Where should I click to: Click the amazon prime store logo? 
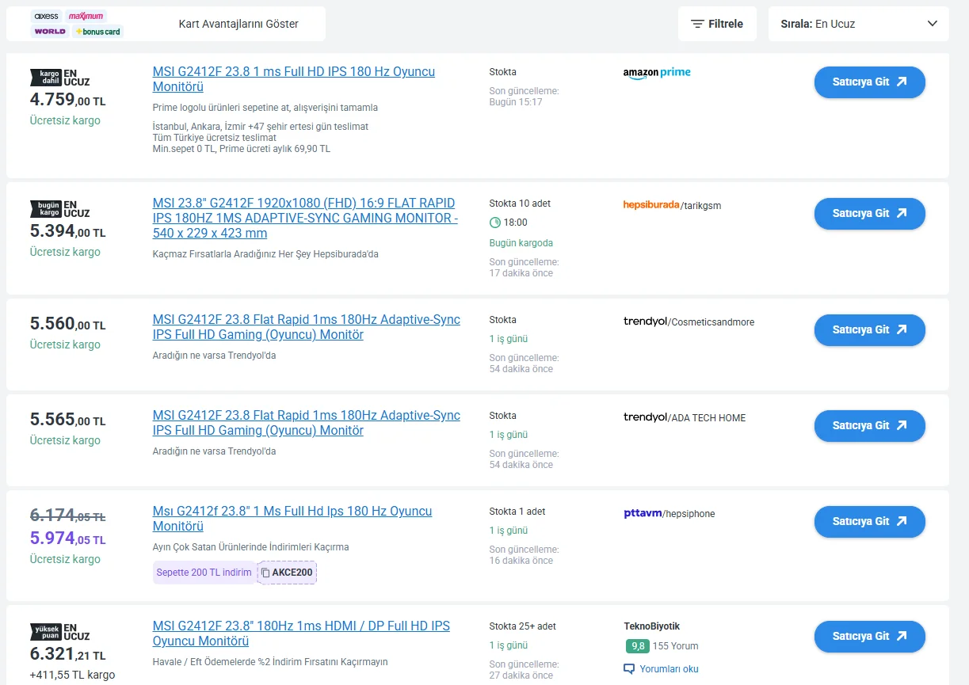click(657, 73)
